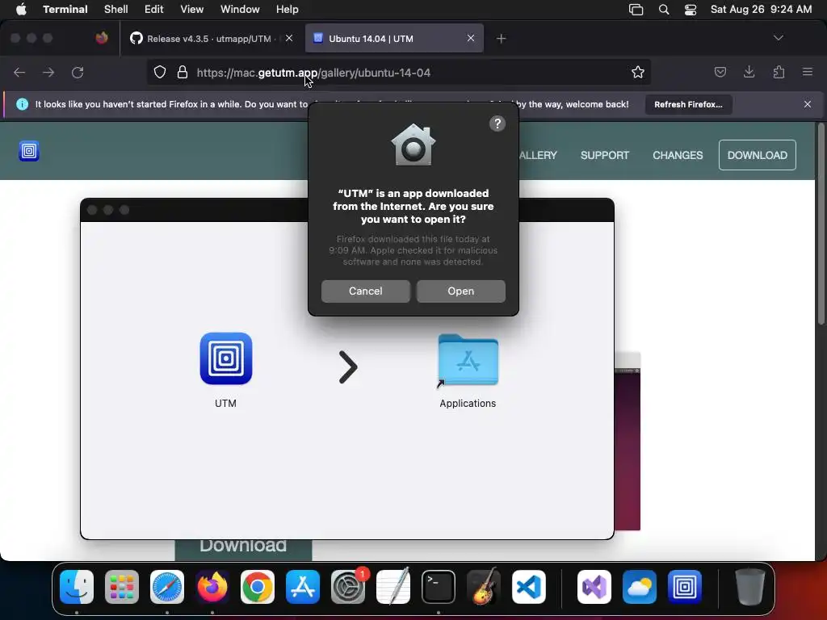Click the Firefox View pinned icon
Screen dimensions: 827x620
point(102,38)
